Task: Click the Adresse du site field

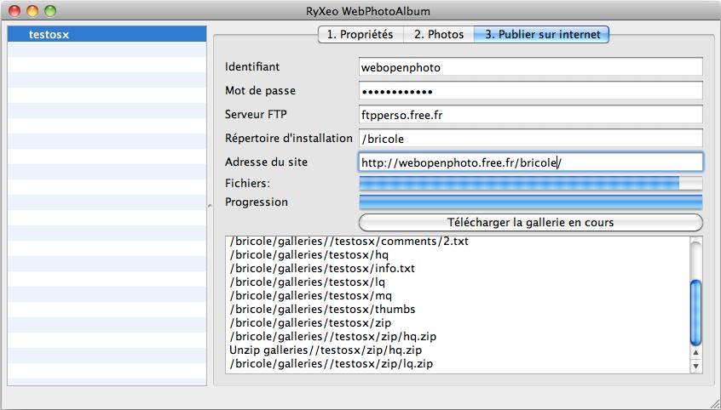Action: point(531,162)
